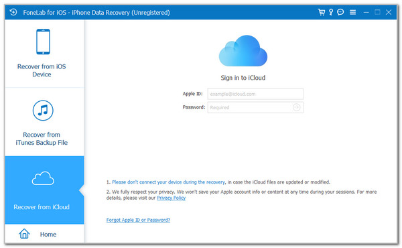Click the key register icon
Image resolution: width=402 pixels, height=248 pixels.
(x=331, y=12)
